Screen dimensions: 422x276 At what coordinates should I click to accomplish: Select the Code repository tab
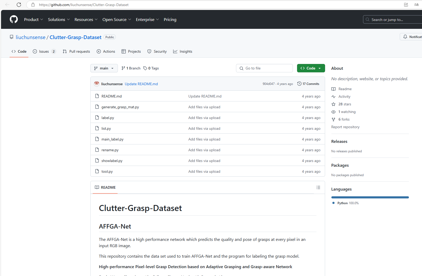point(19,51)
